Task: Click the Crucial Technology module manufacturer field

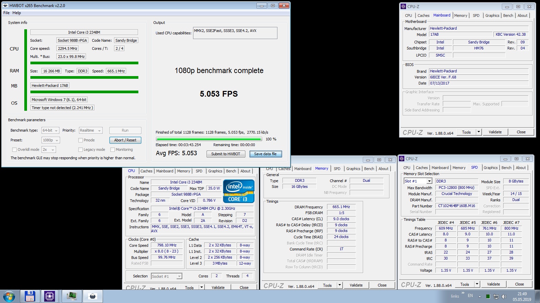Action: click(457, 194)
